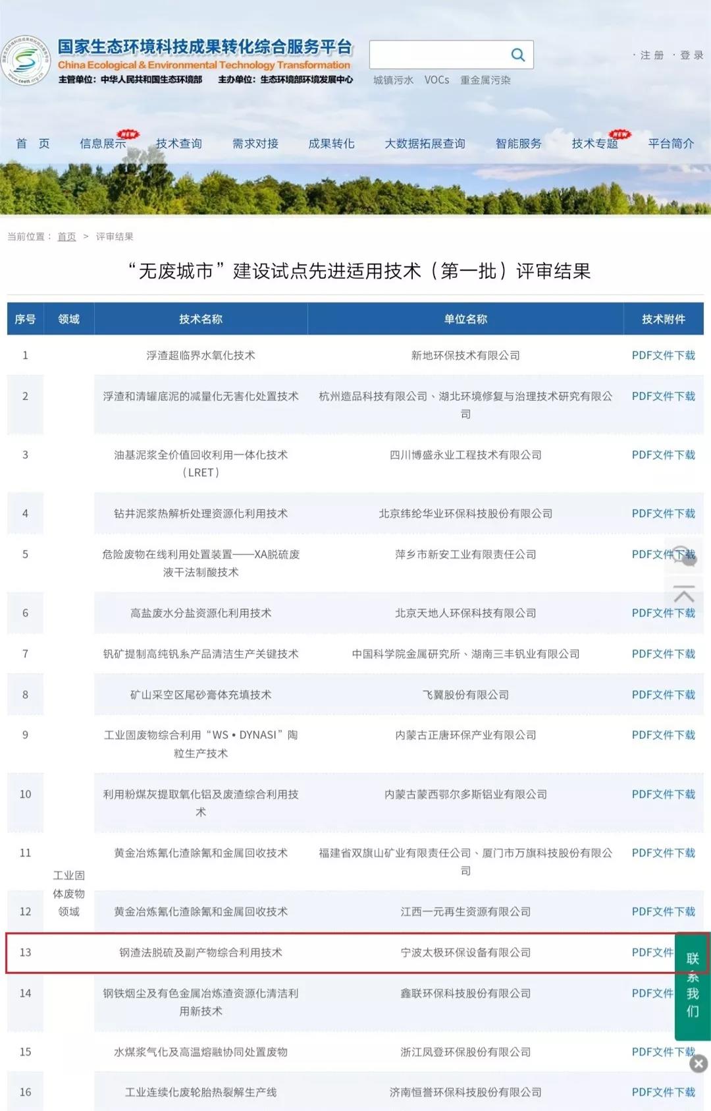Select the 工业固体废物领域 category cell
The width and height of the screenshot is (711, 1111).
click(68, 893)
